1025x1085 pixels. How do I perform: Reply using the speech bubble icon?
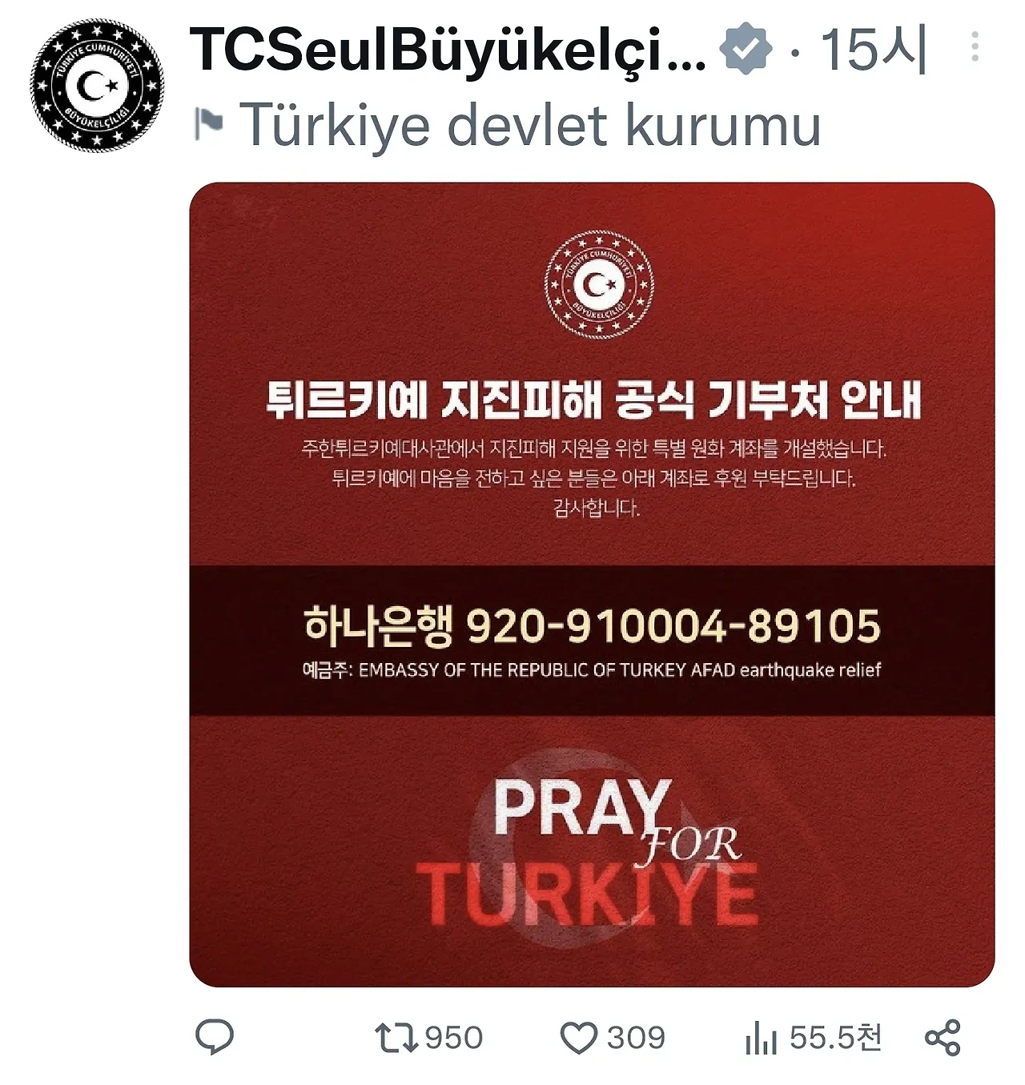(x=215, y=1038)
